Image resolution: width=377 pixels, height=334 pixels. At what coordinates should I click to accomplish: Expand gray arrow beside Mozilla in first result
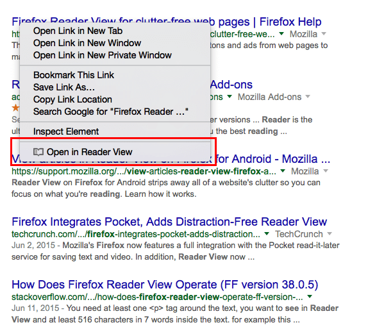pyautogui.click(x=324, y=34)
